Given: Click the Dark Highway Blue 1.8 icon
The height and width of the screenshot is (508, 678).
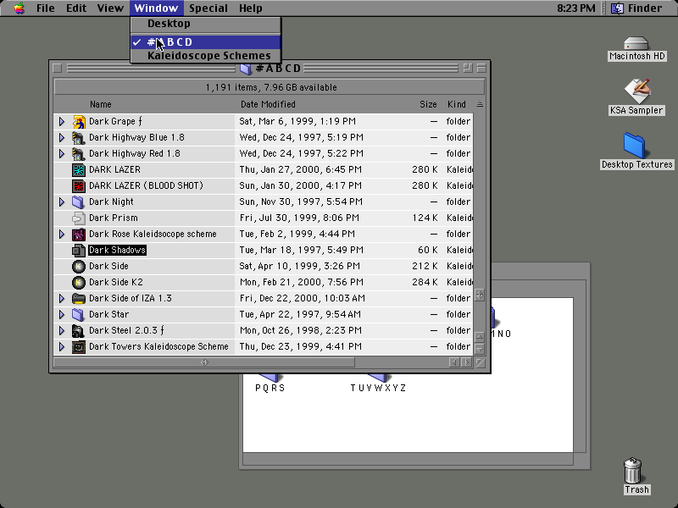Looking at the screenshot, I should point(79,137).
